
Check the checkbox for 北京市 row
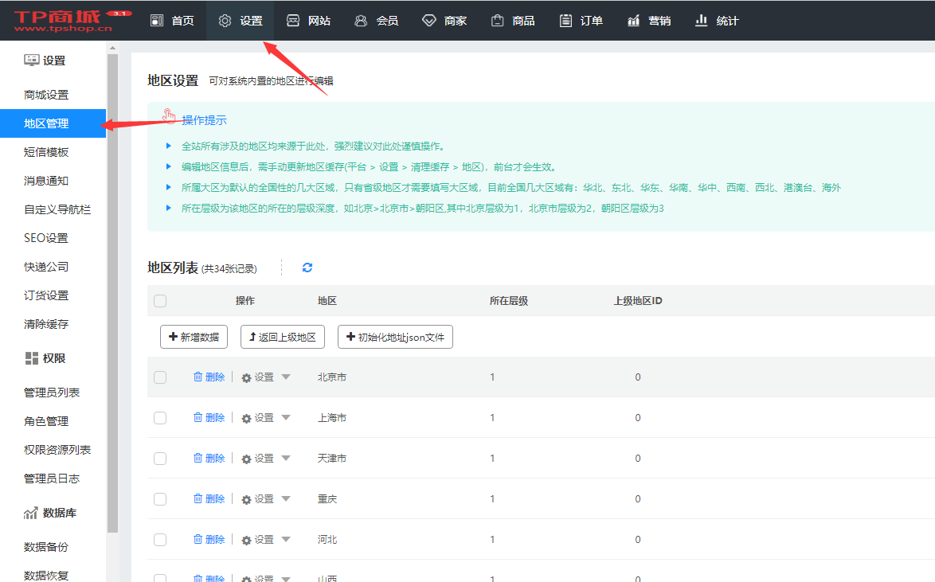tap(160, 377)
